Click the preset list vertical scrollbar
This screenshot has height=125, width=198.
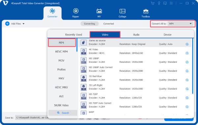point(193,66)
